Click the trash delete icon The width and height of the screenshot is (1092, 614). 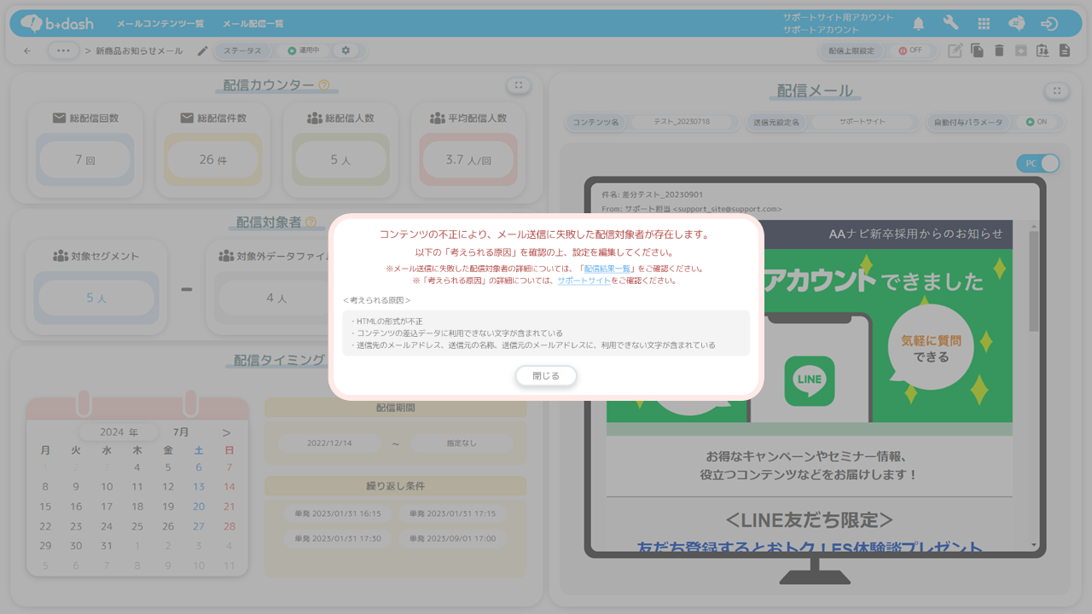(x=999, y=51)
